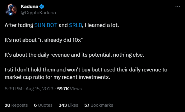Open the three-dot more options menu

pos(178,6)
